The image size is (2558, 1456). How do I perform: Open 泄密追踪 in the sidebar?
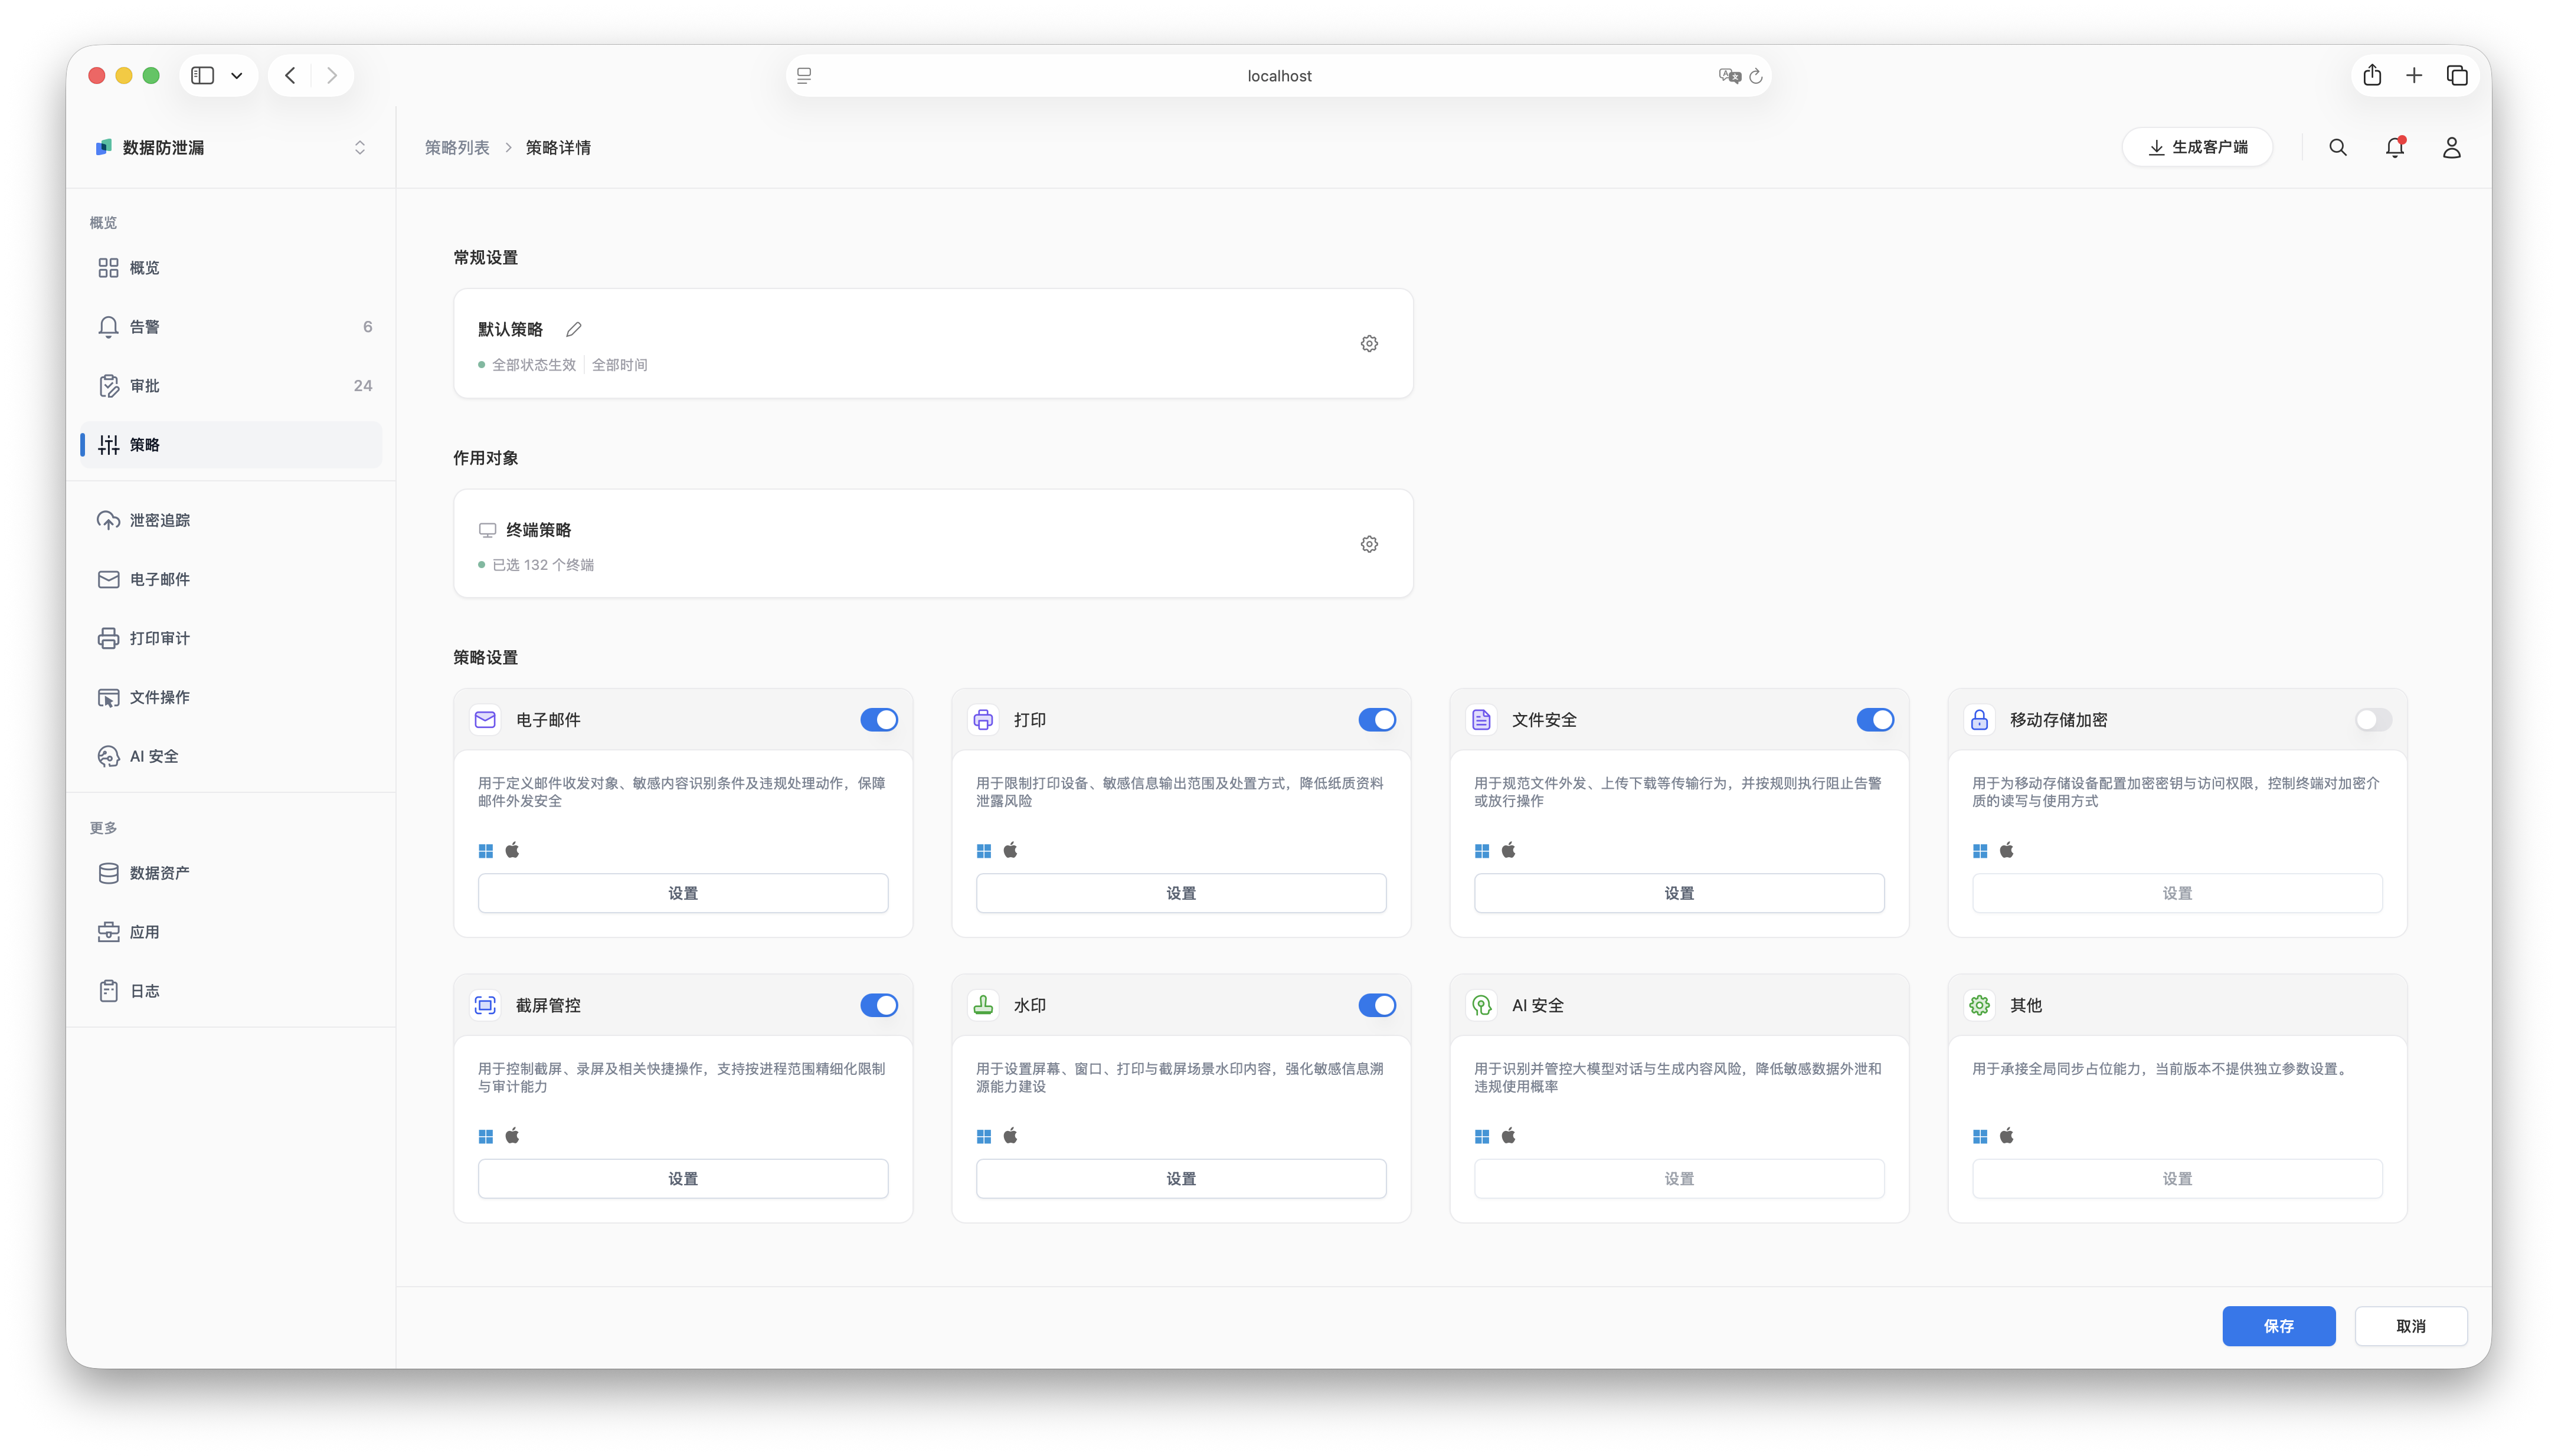coord(160,520)
